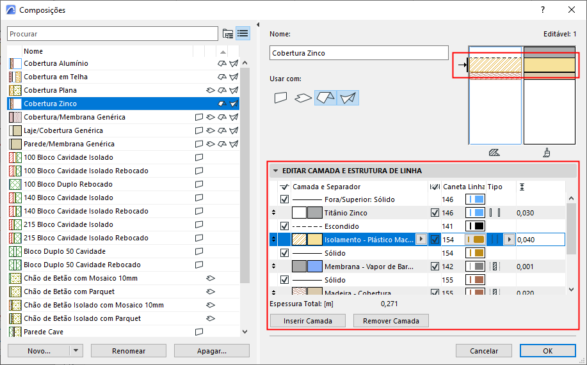Click the Renomear button
The image size is (587, 365).
pyautogui.click(x=129, y=351)
